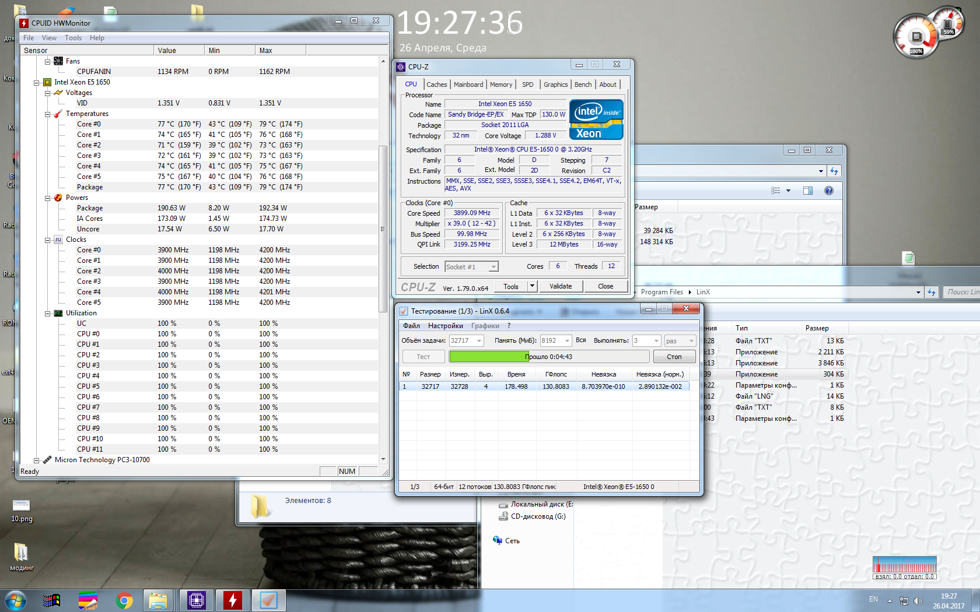Switch to the Caches tab in CPU-Z
Image resolution: width=980 pixels, height=612 pixels.
tap(437, 85)
